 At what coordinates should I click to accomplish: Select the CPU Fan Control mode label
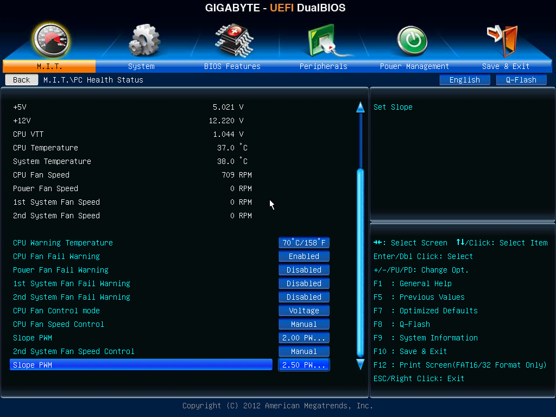point(56,311)
